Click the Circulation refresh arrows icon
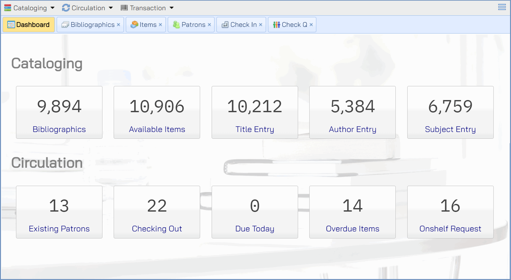The width and height of the screenshot is (511, 280). [x=66, y=8]
